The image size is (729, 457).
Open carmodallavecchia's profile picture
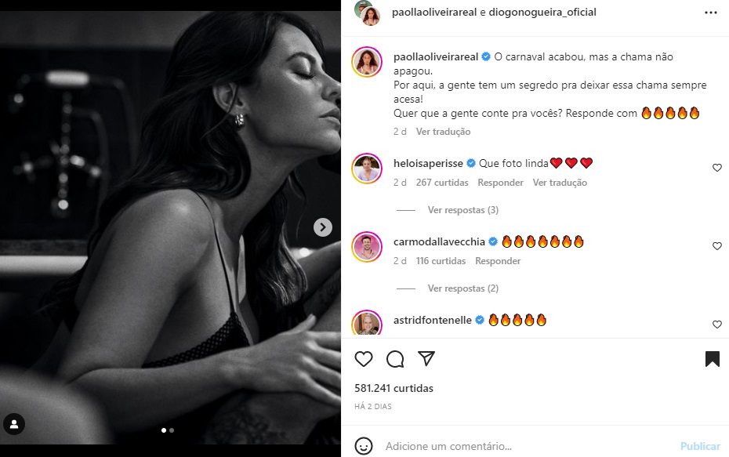(367, 246)
